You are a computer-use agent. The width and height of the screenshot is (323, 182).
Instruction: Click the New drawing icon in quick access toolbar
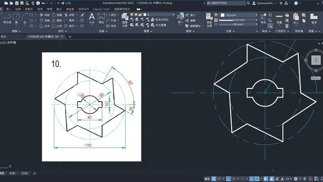point(6,3)
